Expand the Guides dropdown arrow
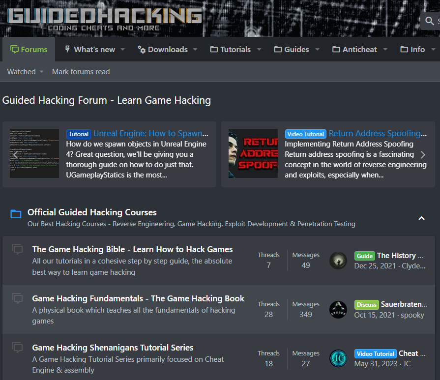440x380 pixels. tap(318, 49)
